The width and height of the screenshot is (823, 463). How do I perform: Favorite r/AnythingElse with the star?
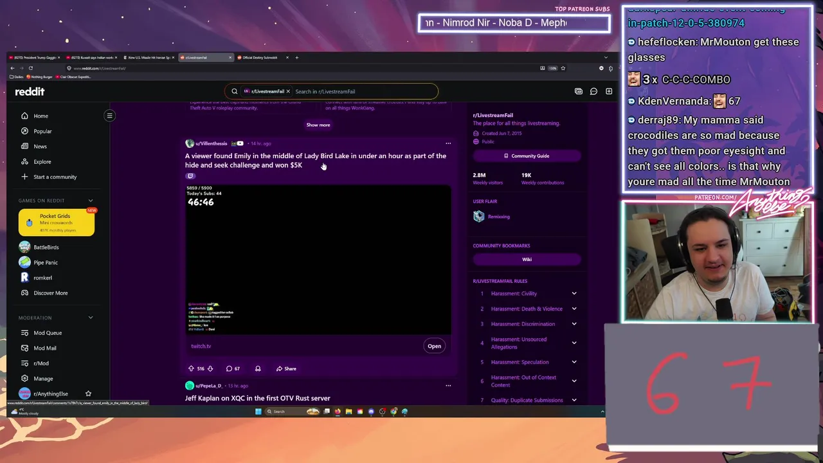[x=88, y=394]
